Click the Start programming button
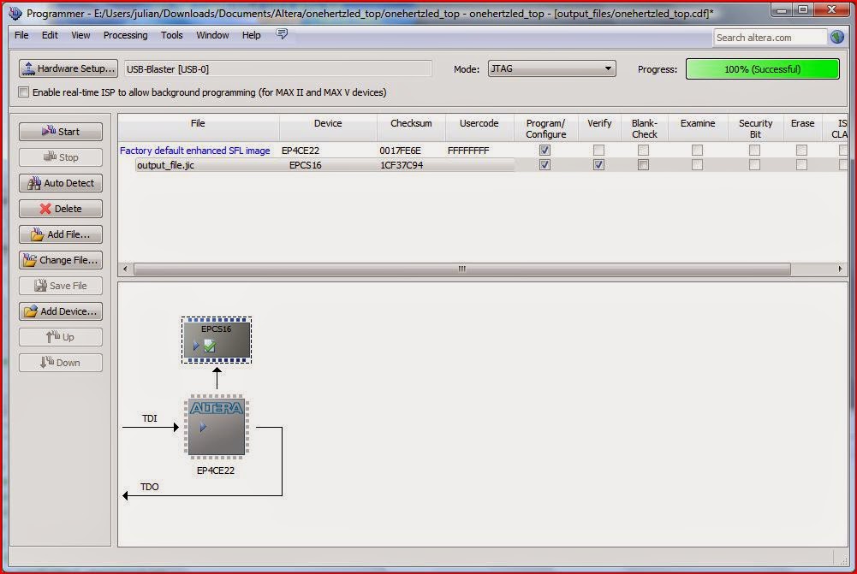The height and width of the screenshot is (574, 857). point(61,132)
